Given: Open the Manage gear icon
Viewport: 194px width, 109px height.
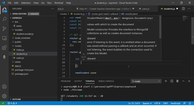Looking at the screenshot, I should coord(4,96).
